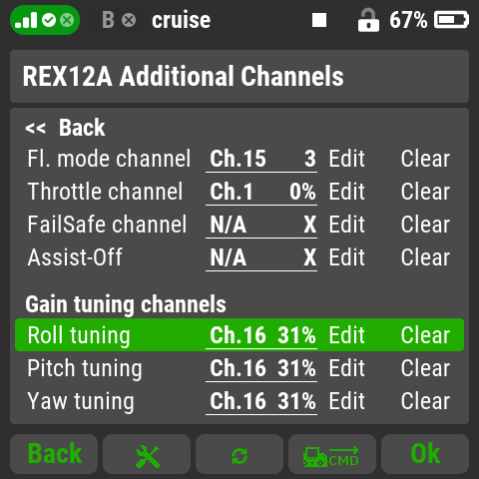The image size is (479, 479).
Task: Open the device CMD transfer icon
Action: (x=332, y=454)
